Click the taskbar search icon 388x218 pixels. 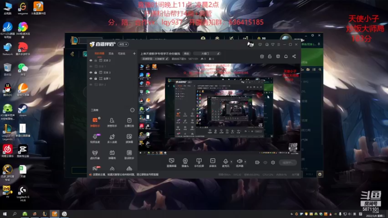coord(15,214)
